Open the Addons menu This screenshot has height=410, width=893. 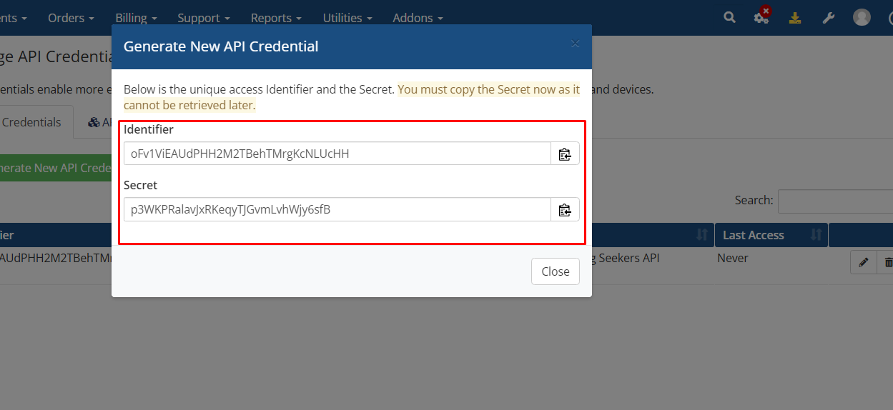point(418,18)
